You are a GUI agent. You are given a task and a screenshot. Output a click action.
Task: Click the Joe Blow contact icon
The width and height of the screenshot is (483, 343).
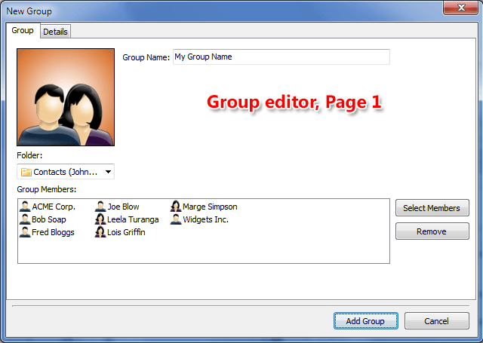[100, 207]
